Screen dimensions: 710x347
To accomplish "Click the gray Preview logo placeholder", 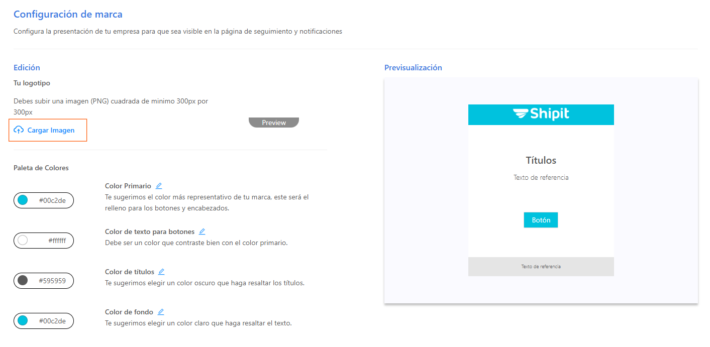I will [274, 123].
